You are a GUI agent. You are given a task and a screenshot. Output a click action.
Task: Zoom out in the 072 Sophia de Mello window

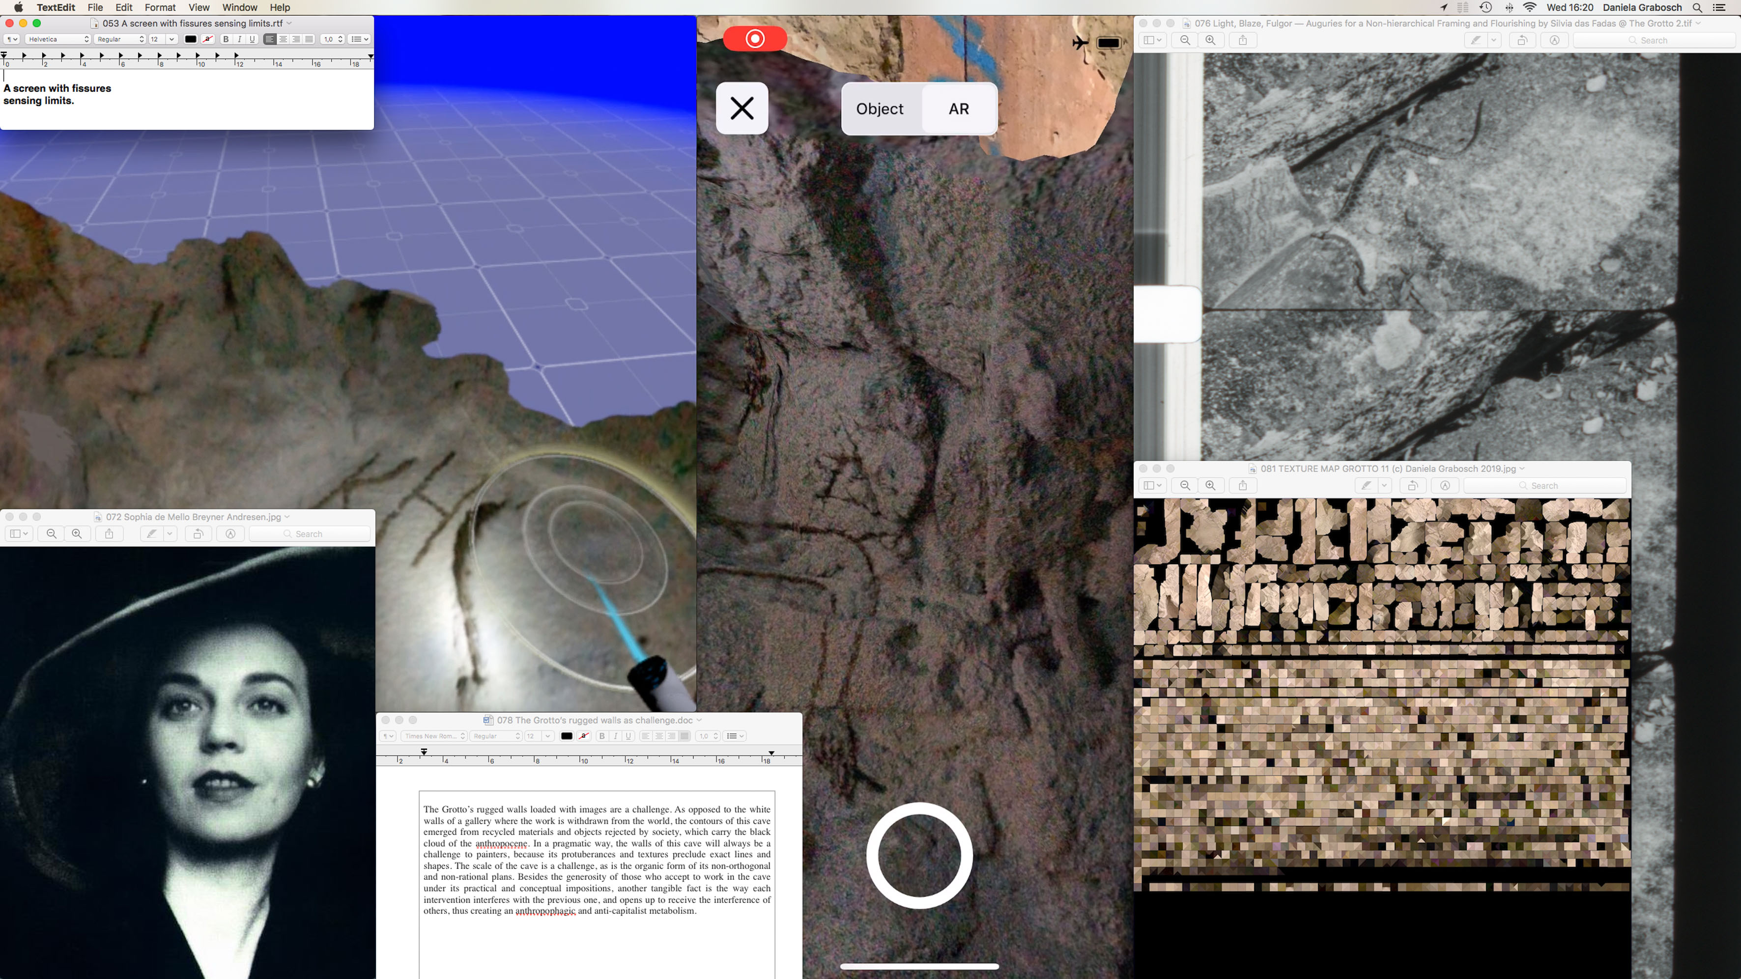click(52, 534)
